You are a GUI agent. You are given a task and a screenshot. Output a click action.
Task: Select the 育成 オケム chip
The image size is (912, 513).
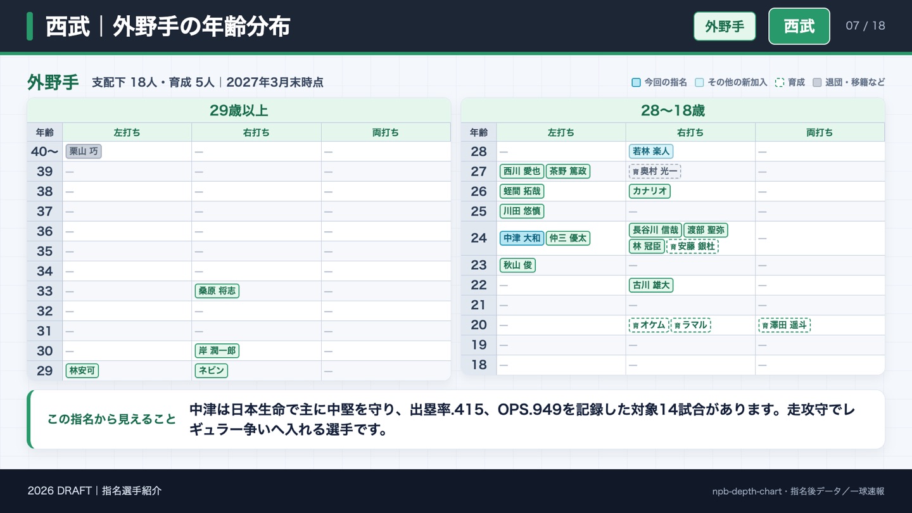tap(649, 325)
